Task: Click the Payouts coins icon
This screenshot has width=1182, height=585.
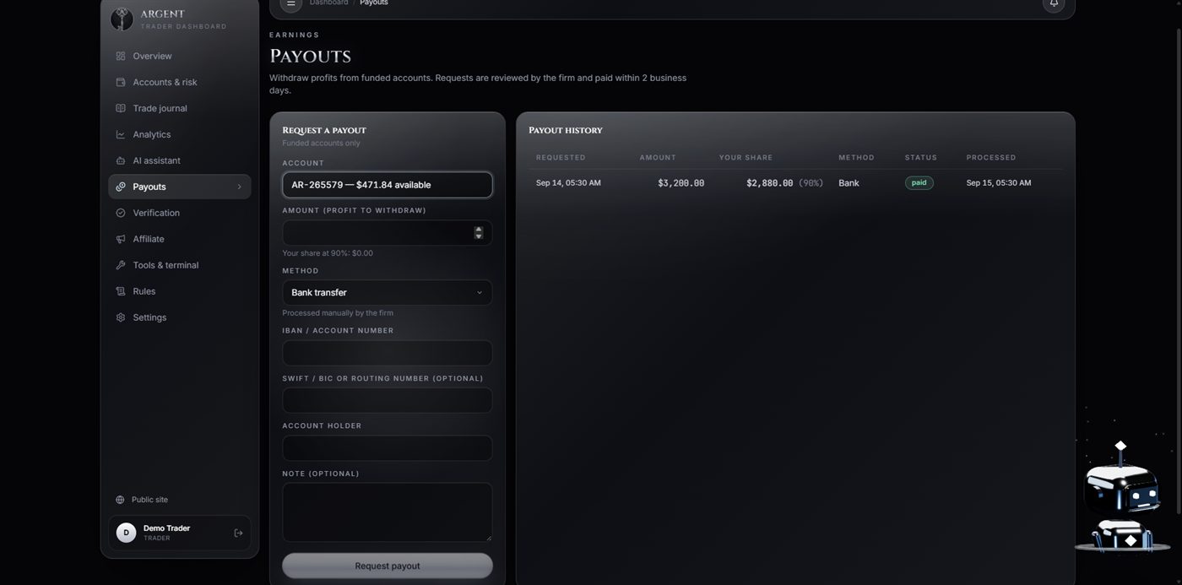Action: tap(121, 187)
